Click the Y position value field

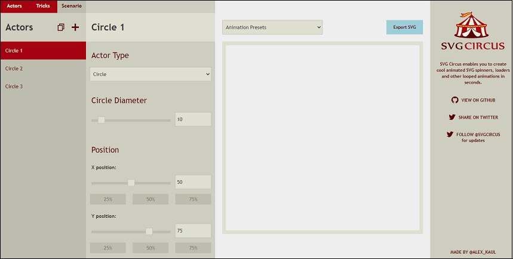[193, 231]
